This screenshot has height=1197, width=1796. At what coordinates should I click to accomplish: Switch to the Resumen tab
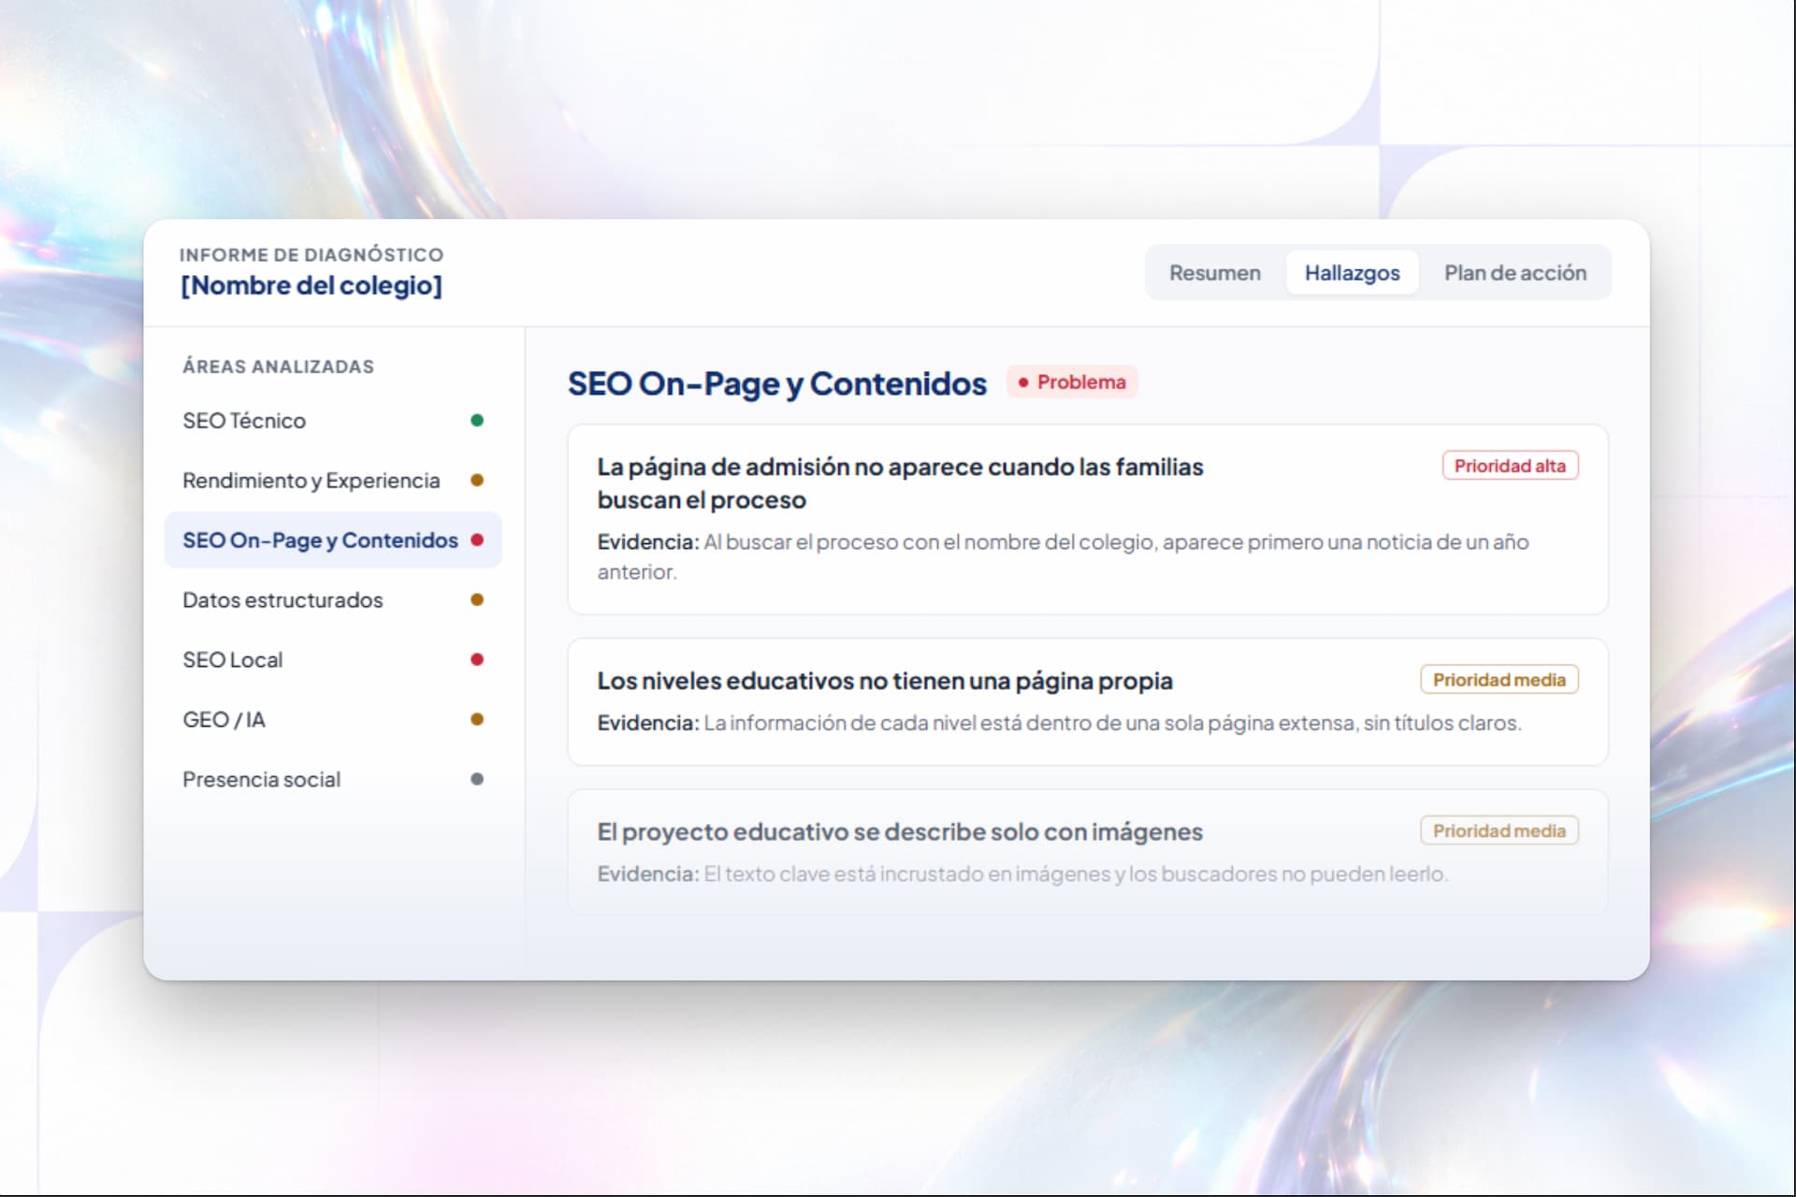click(x=1214, y=273)
